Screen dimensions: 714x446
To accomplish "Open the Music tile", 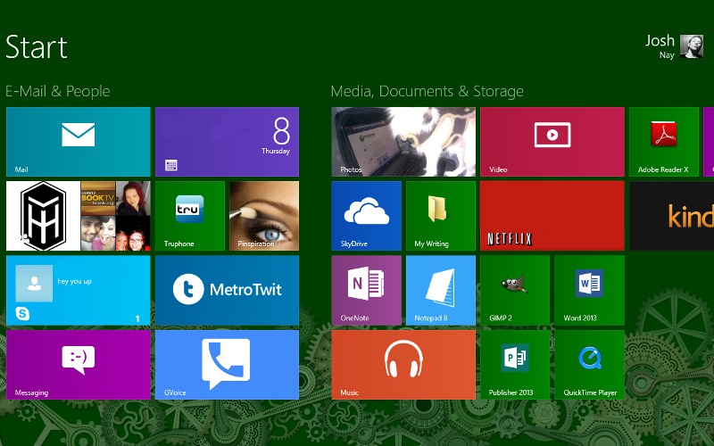I will pyautogui.click(x=403, y=365).
